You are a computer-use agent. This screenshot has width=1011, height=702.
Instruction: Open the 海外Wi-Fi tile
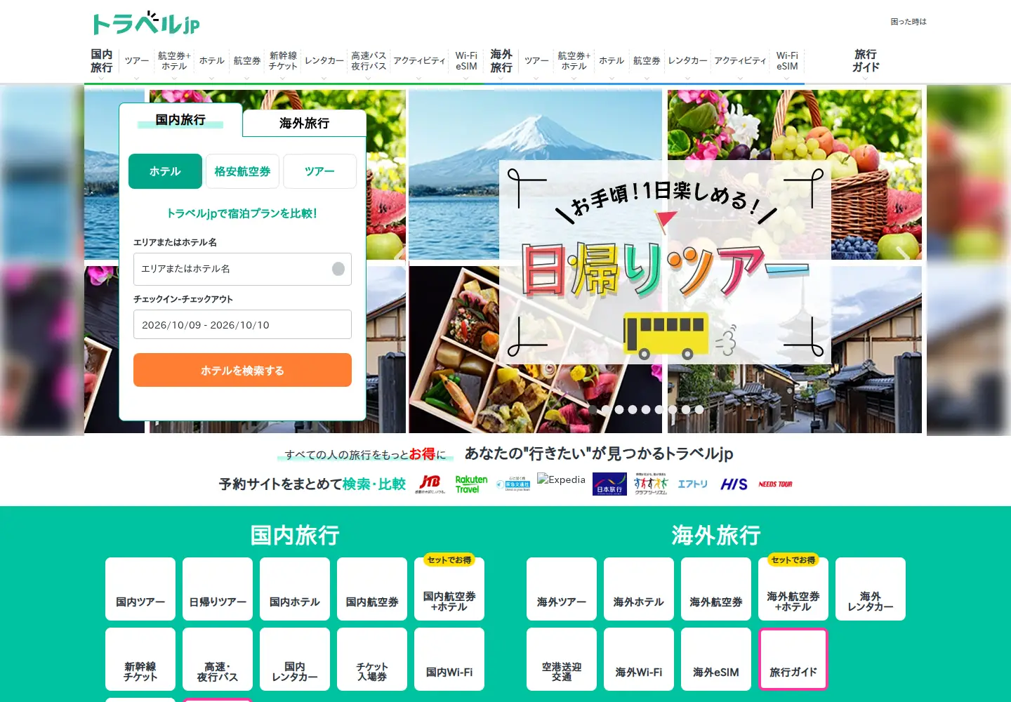(639, 659)
